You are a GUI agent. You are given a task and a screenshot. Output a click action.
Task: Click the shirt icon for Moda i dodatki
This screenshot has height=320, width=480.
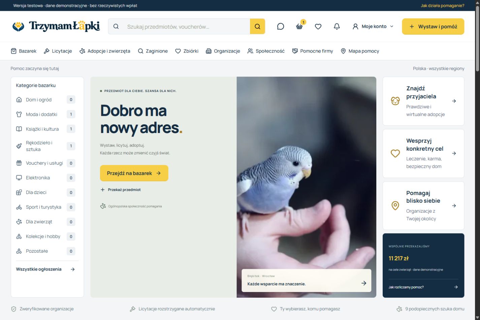[x=19, y=114]
